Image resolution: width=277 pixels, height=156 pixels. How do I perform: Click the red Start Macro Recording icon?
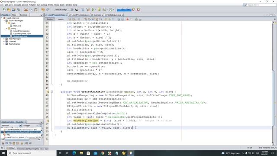[127, 19]
